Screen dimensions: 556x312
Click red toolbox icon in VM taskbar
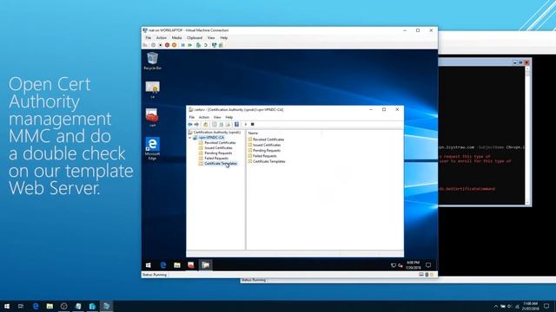coord(191,265)
